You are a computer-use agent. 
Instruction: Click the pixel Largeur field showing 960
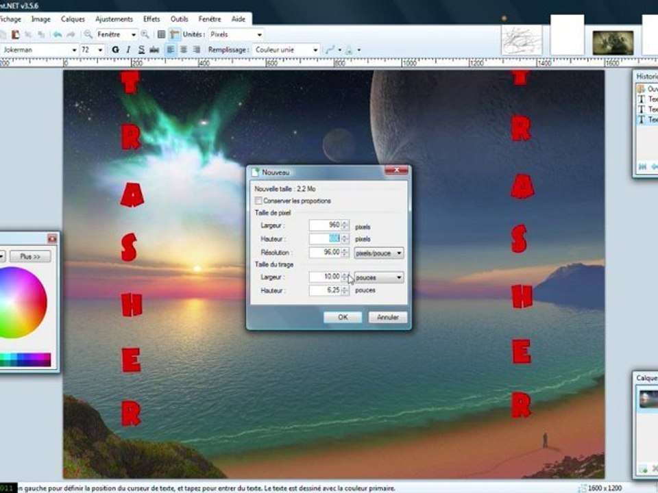(x=325, y=225)
